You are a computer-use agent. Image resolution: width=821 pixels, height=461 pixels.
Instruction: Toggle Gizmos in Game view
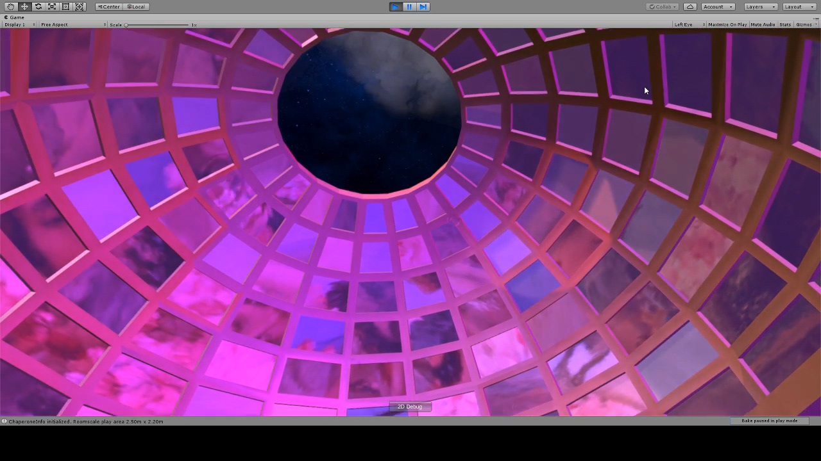tap(803, 24)
